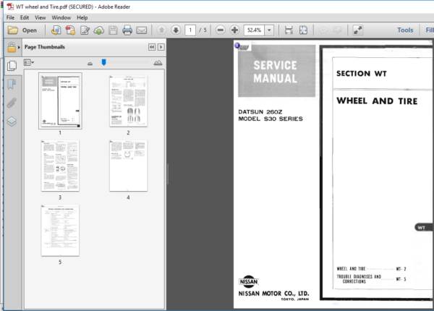Viewport: 434px width, 311px height.
Task: Zoom in with the plus button
Action: click(x=234, y=30)
